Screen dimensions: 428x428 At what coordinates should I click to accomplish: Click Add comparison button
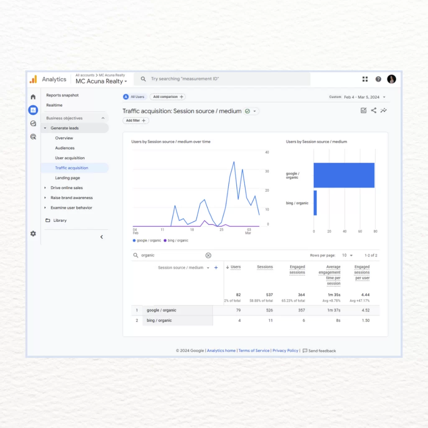(168, 97)
